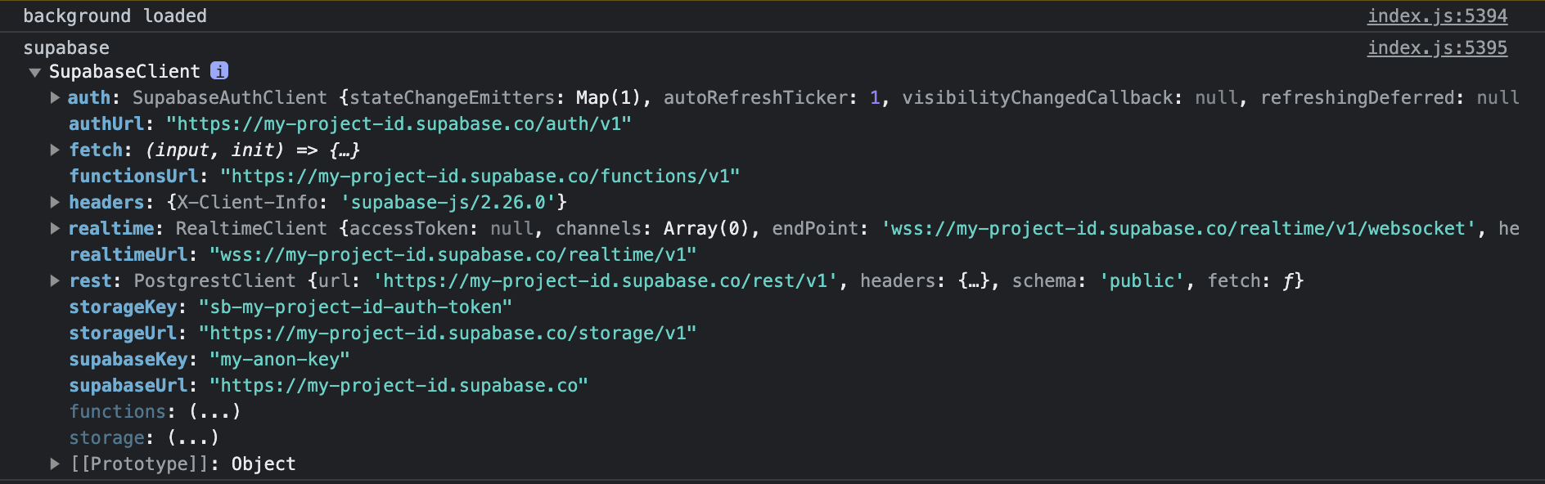Click the info icon beside SupabaseClient
This screenshot has height=484, width=1545.
219,71
